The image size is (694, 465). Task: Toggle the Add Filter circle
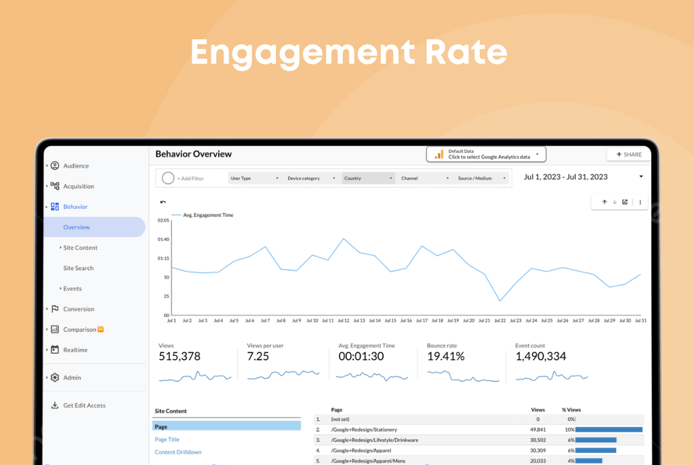coord(168,178)
